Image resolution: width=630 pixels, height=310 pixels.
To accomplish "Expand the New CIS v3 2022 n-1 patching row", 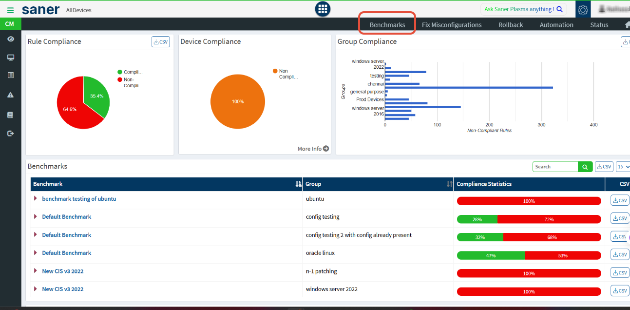I will coord(36,271).
